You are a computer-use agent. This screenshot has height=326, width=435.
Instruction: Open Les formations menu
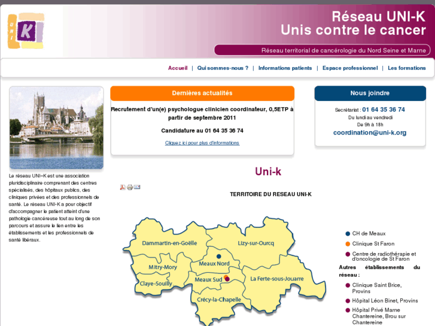pos(407,68)
